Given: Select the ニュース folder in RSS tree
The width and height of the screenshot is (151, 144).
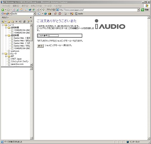Looking at the screenshot, I should [11, 25].
